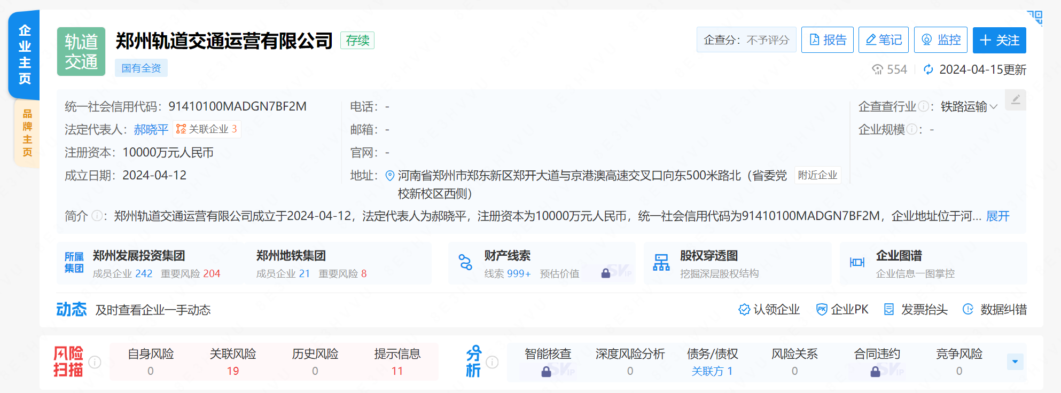View 关联风险 19 risk item
Screen dimensions: 1061x393
tap(233, 362)
